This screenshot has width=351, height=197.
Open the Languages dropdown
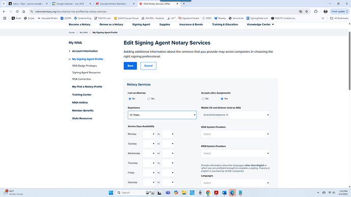[x=236, y=183]
